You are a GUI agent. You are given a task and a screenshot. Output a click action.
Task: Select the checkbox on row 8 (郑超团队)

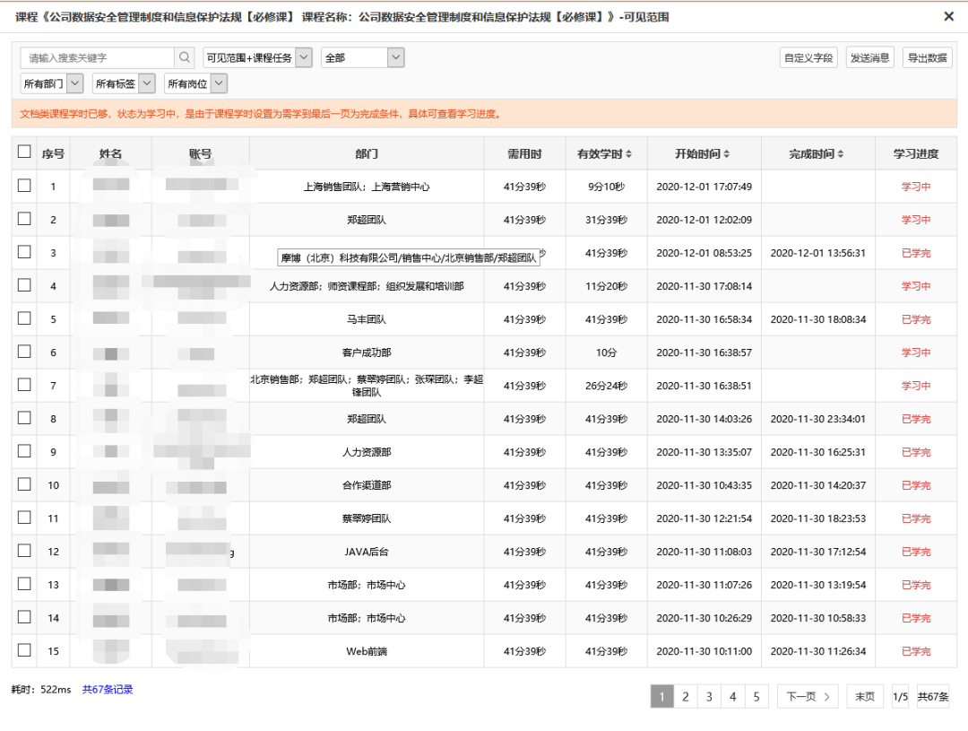click(x=24, y=418)
